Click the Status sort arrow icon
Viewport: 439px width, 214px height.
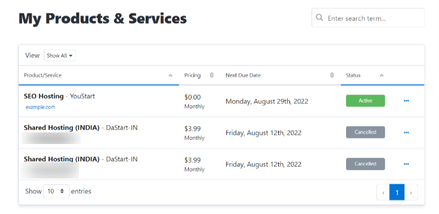coord(381,75)
